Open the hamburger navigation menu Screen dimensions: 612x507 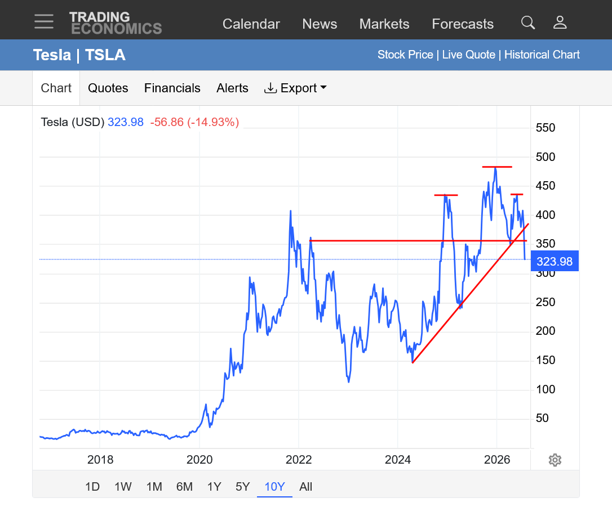44,21
